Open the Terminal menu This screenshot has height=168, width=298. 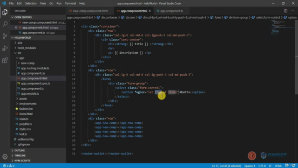(70, 3)
